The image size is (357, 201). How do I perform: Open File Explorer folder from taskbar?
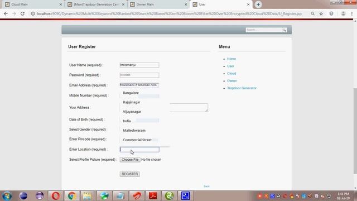click(87, 196)
